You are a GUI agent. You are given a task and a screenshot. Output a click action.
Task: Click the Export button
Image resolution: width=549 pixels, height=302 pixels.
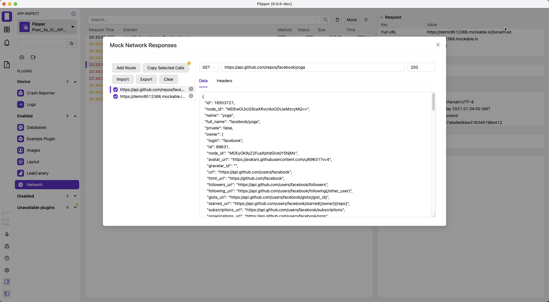(x=146, y=79)
